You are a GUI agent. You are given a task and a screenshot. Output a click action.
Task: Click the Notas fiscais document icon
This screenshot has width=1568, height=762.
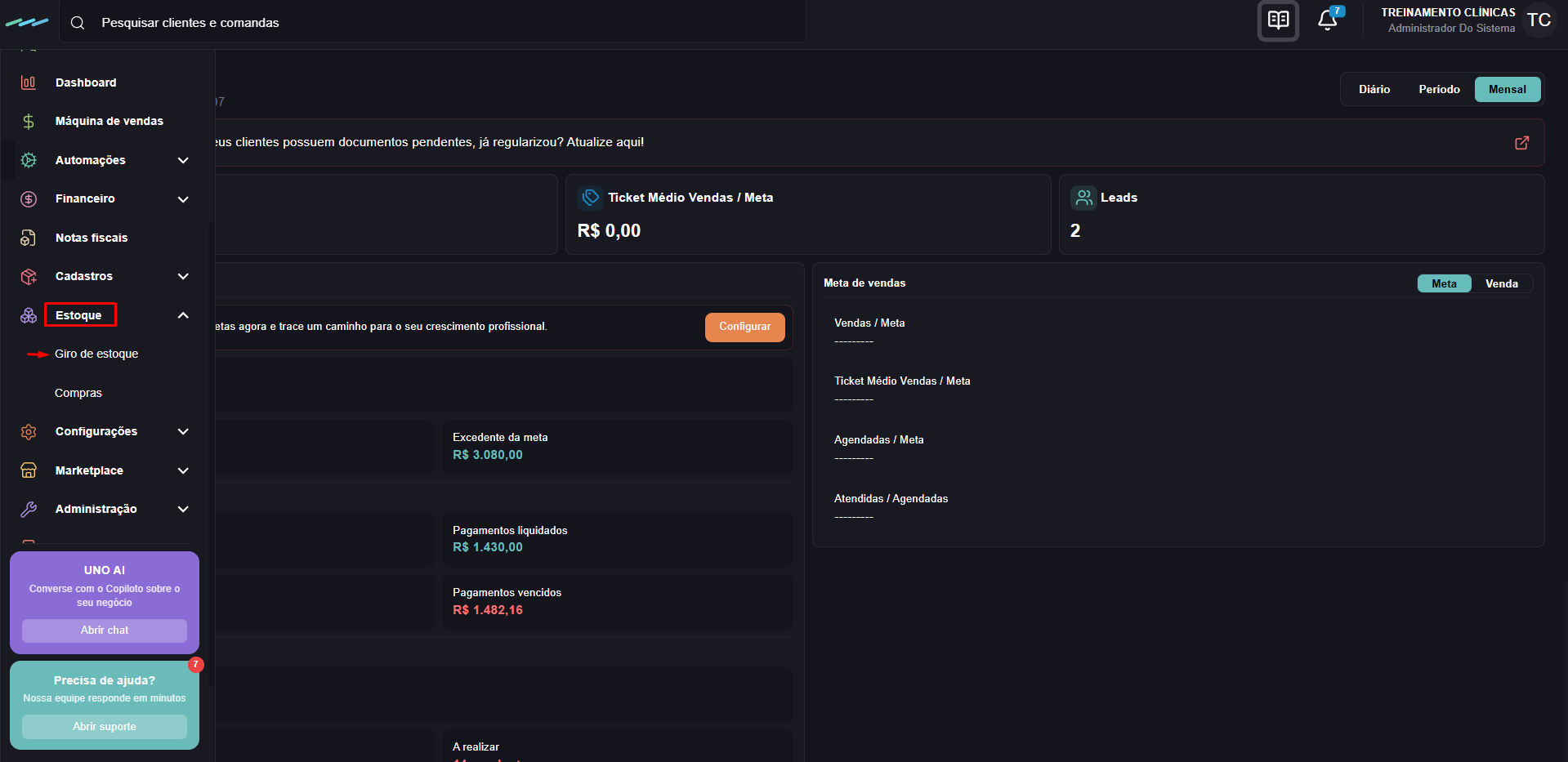coord(29,238)
